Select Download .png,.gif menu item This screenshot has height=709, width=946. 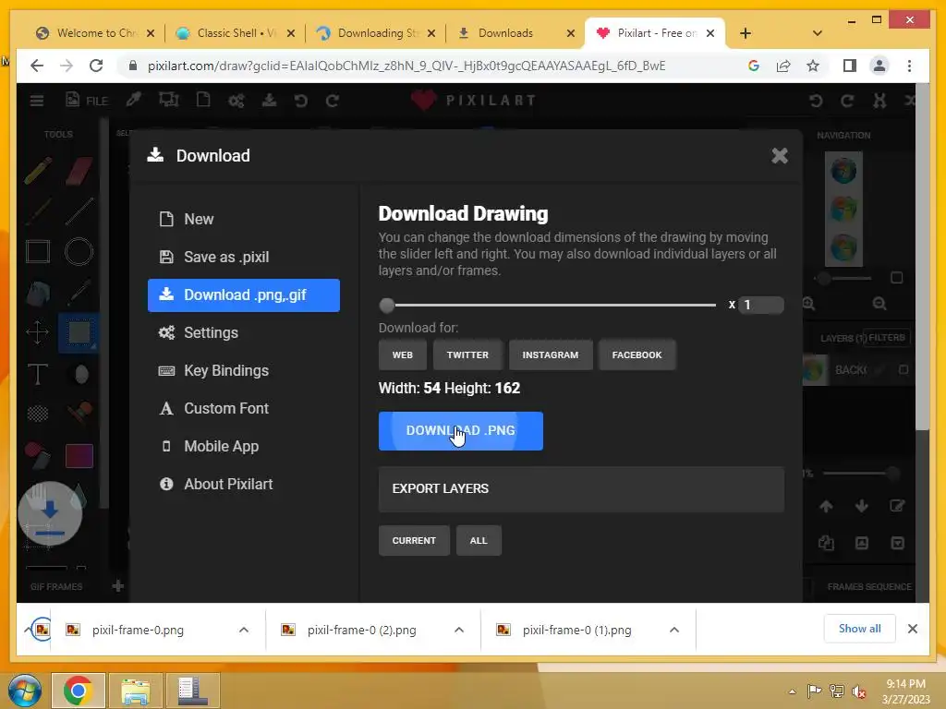(244, 294)
